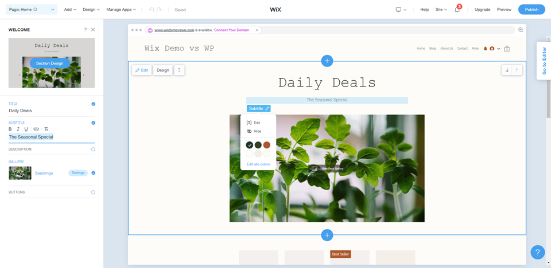Image resolution: width=551 pixels, height=268 pixels.
Task: Clear formatting on subtitle text
Action: pyautogui.click(x=46, y=129)
